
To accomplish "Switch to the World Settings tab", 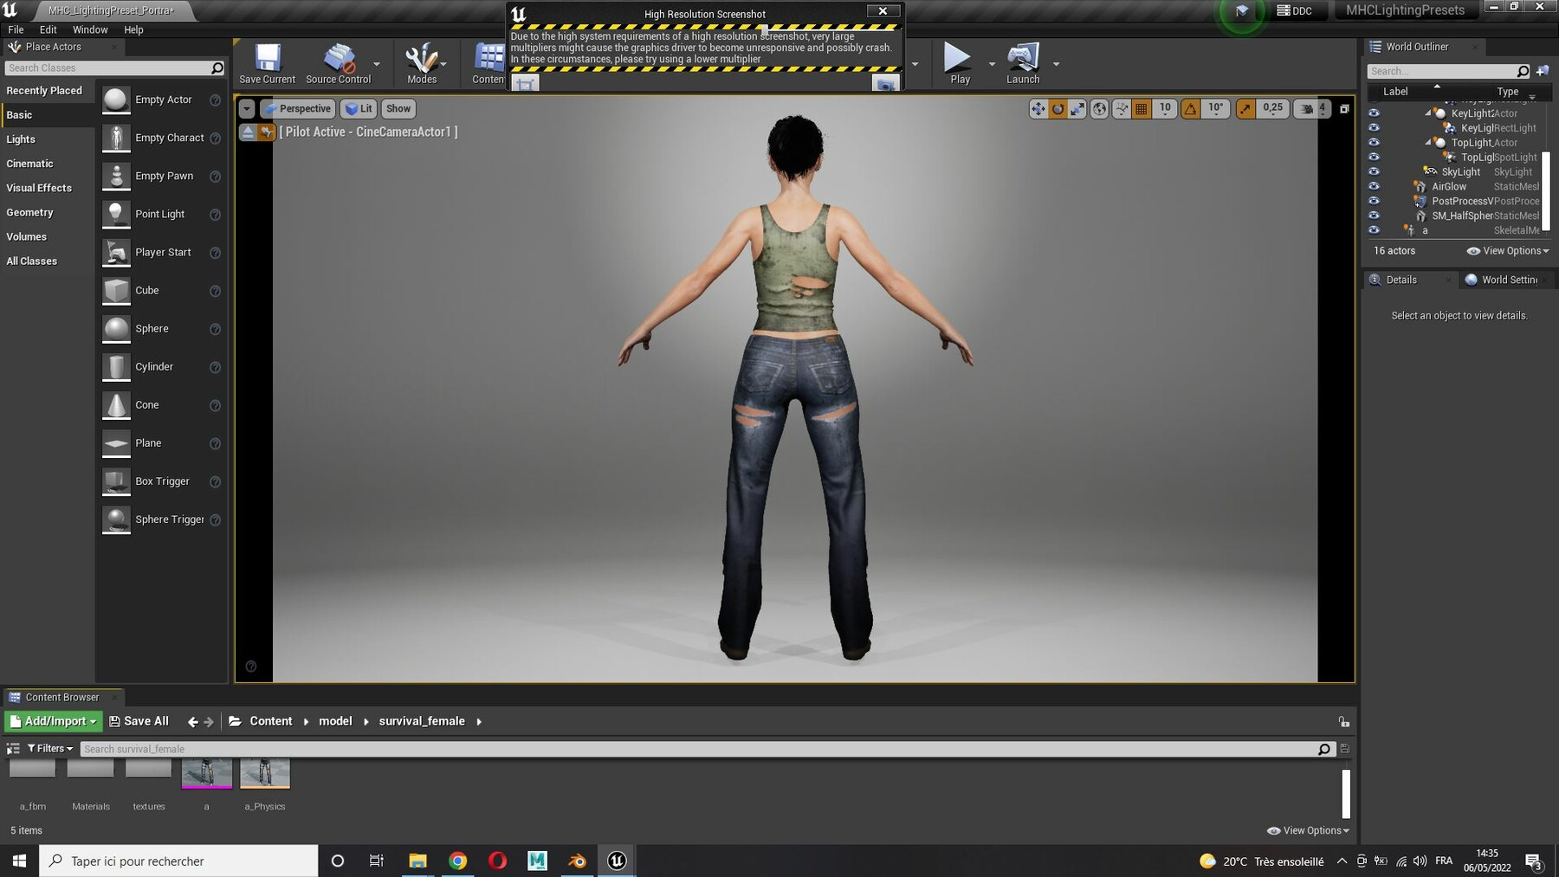I will point(1504,280).
